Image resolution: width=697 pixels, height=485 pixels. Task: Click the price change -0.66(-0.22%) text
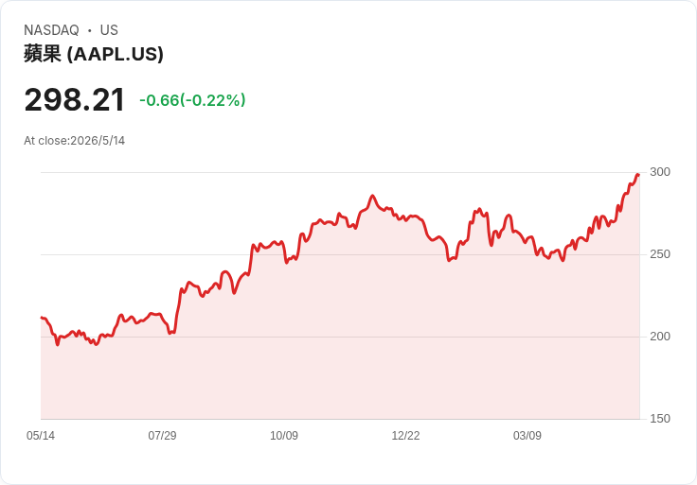192,100
